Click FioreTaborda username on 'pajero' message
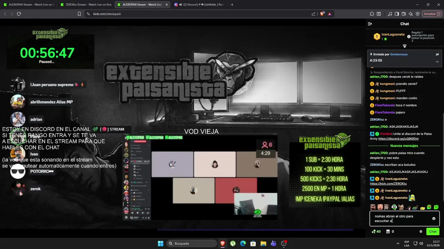 pyautogui.click(x=385, y=112)
